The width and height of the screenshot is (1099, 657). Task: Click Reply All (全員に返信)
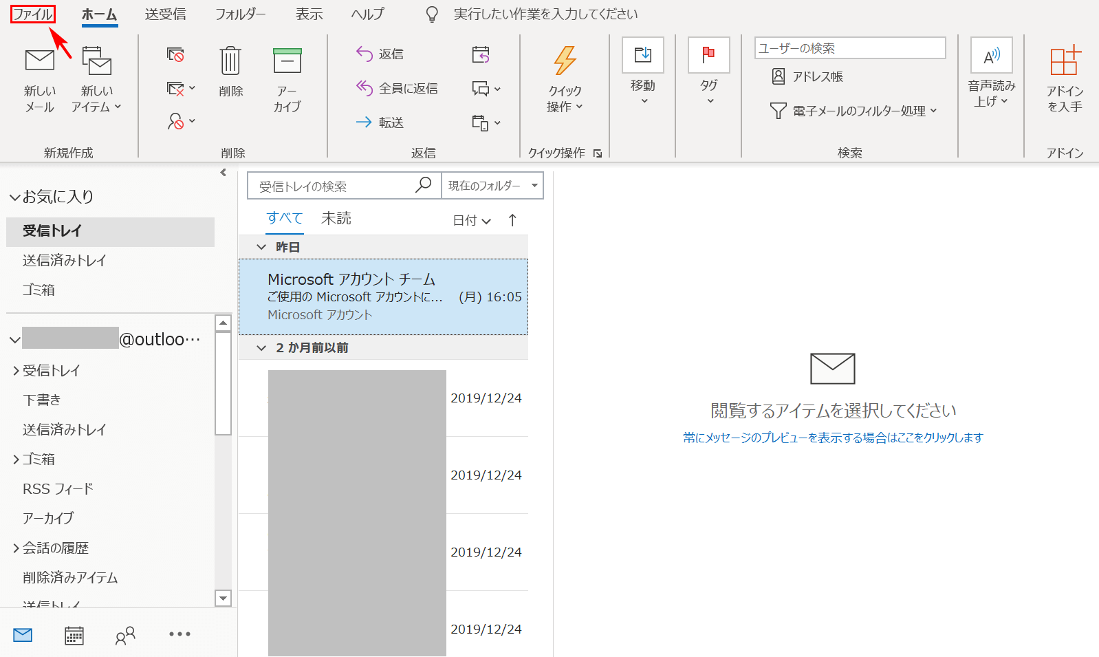pyautogui.click(x=397, y=88)
